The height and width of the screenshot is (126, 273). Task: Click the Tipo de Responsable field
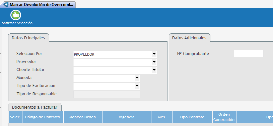pos(107,94)
